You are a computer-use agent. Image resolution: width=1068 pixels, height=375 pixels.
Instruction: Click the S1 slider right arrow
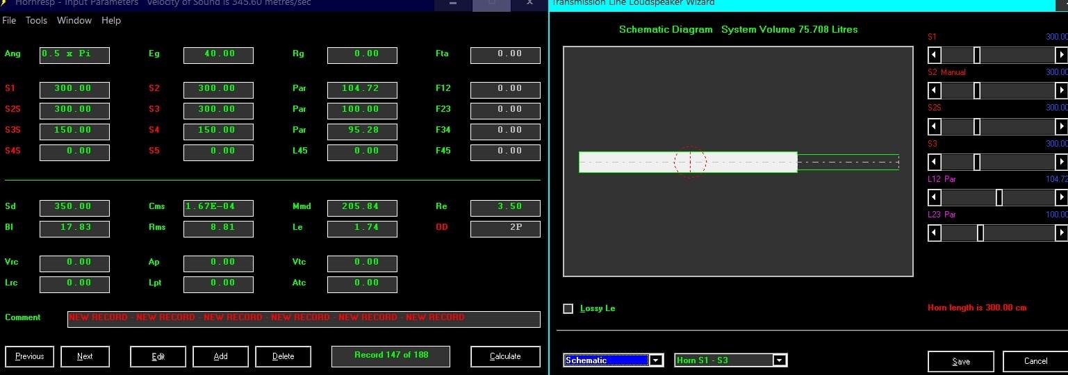[x=1061, y=55]
